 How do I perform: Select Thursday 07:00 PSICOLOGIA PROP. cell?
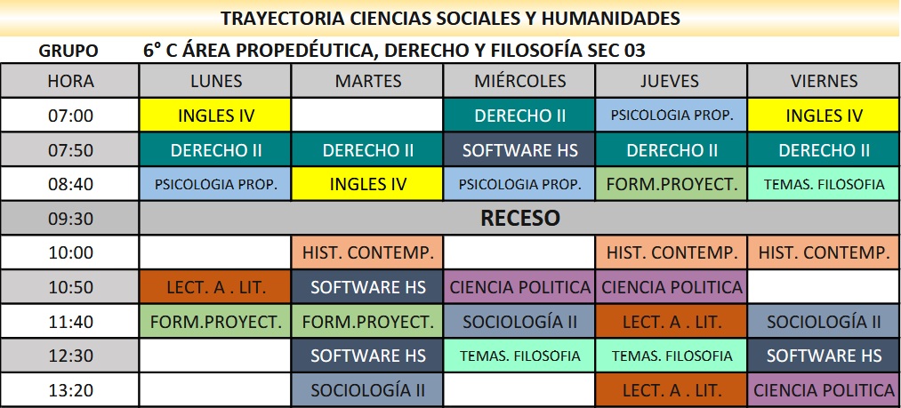click(672, 116)
